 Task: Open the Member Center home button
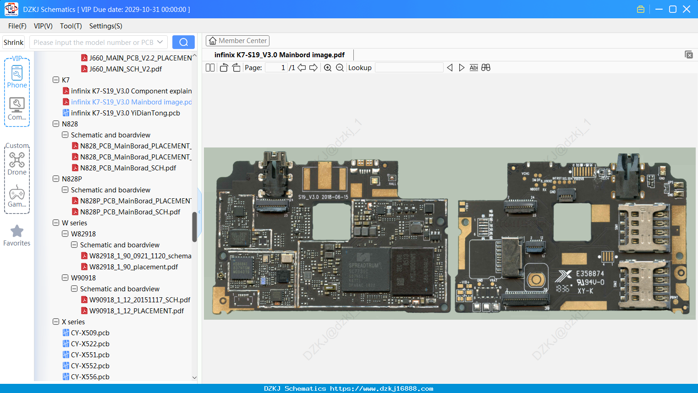pos(237,41)
